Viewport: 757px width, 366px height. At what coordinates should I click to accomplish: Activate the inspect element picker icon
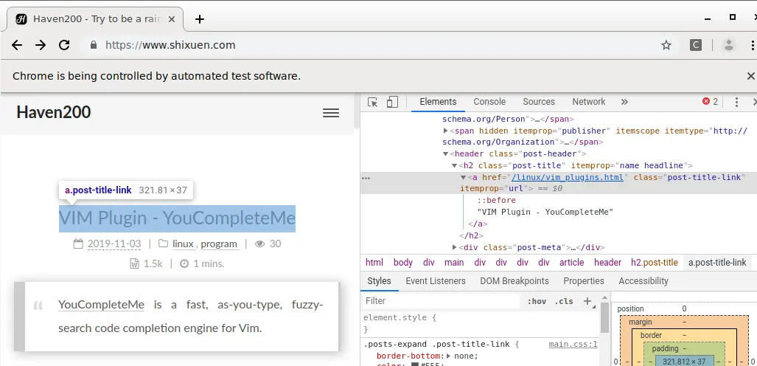[x=373, y=102]
